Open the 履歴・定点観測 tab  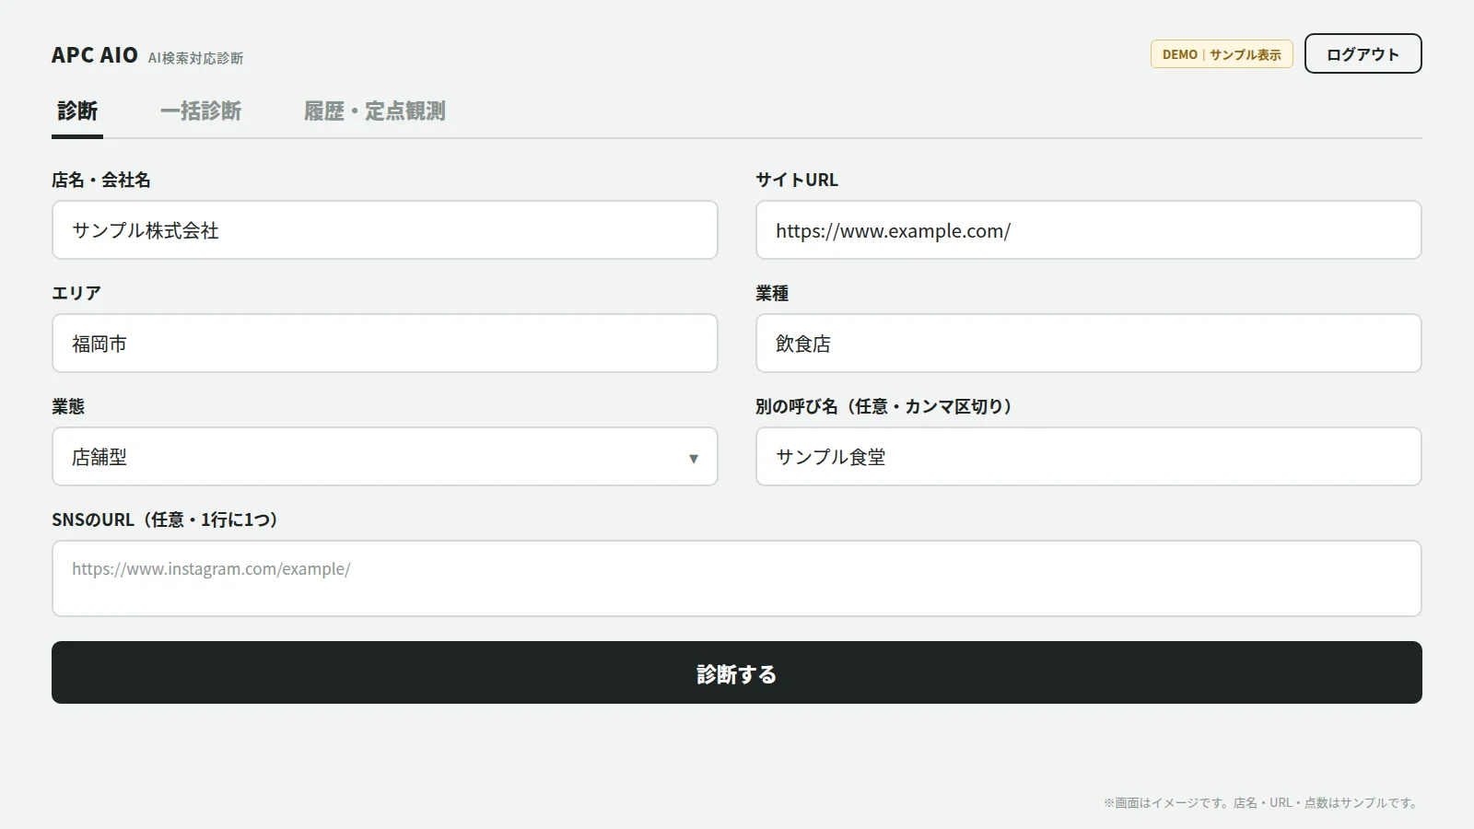[375, 111]
